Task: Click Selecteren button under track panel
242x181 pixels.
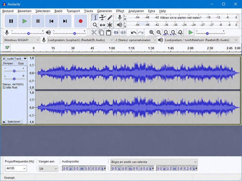Action: click(14, 122)
